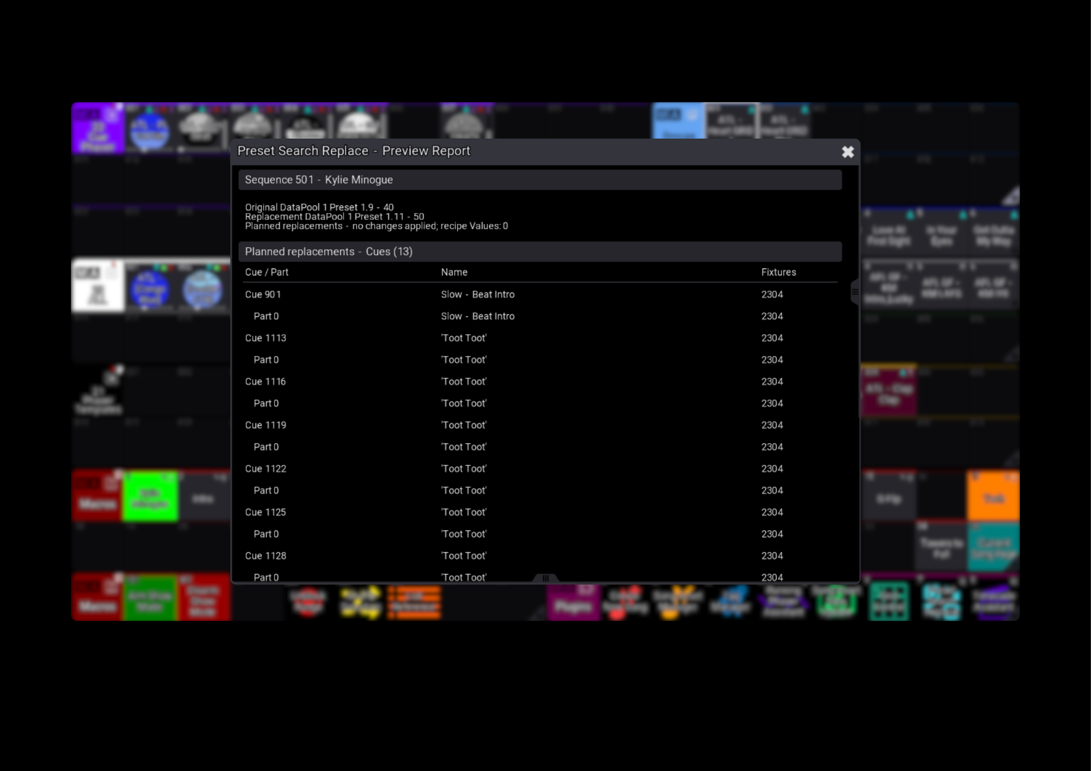
Task: Select the Cue 1119 row
Action: (540, 425)
